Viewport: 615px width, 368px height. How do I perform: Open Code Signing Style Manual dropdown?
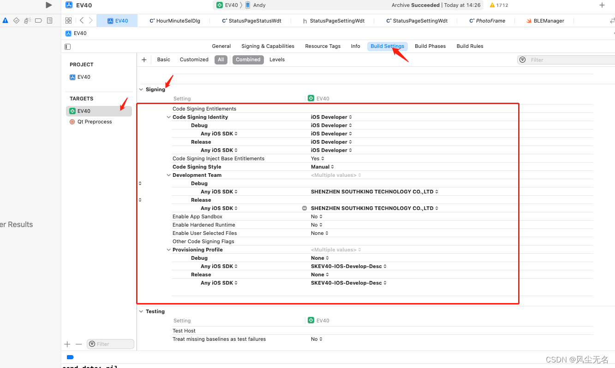click(x=322, y=167)
